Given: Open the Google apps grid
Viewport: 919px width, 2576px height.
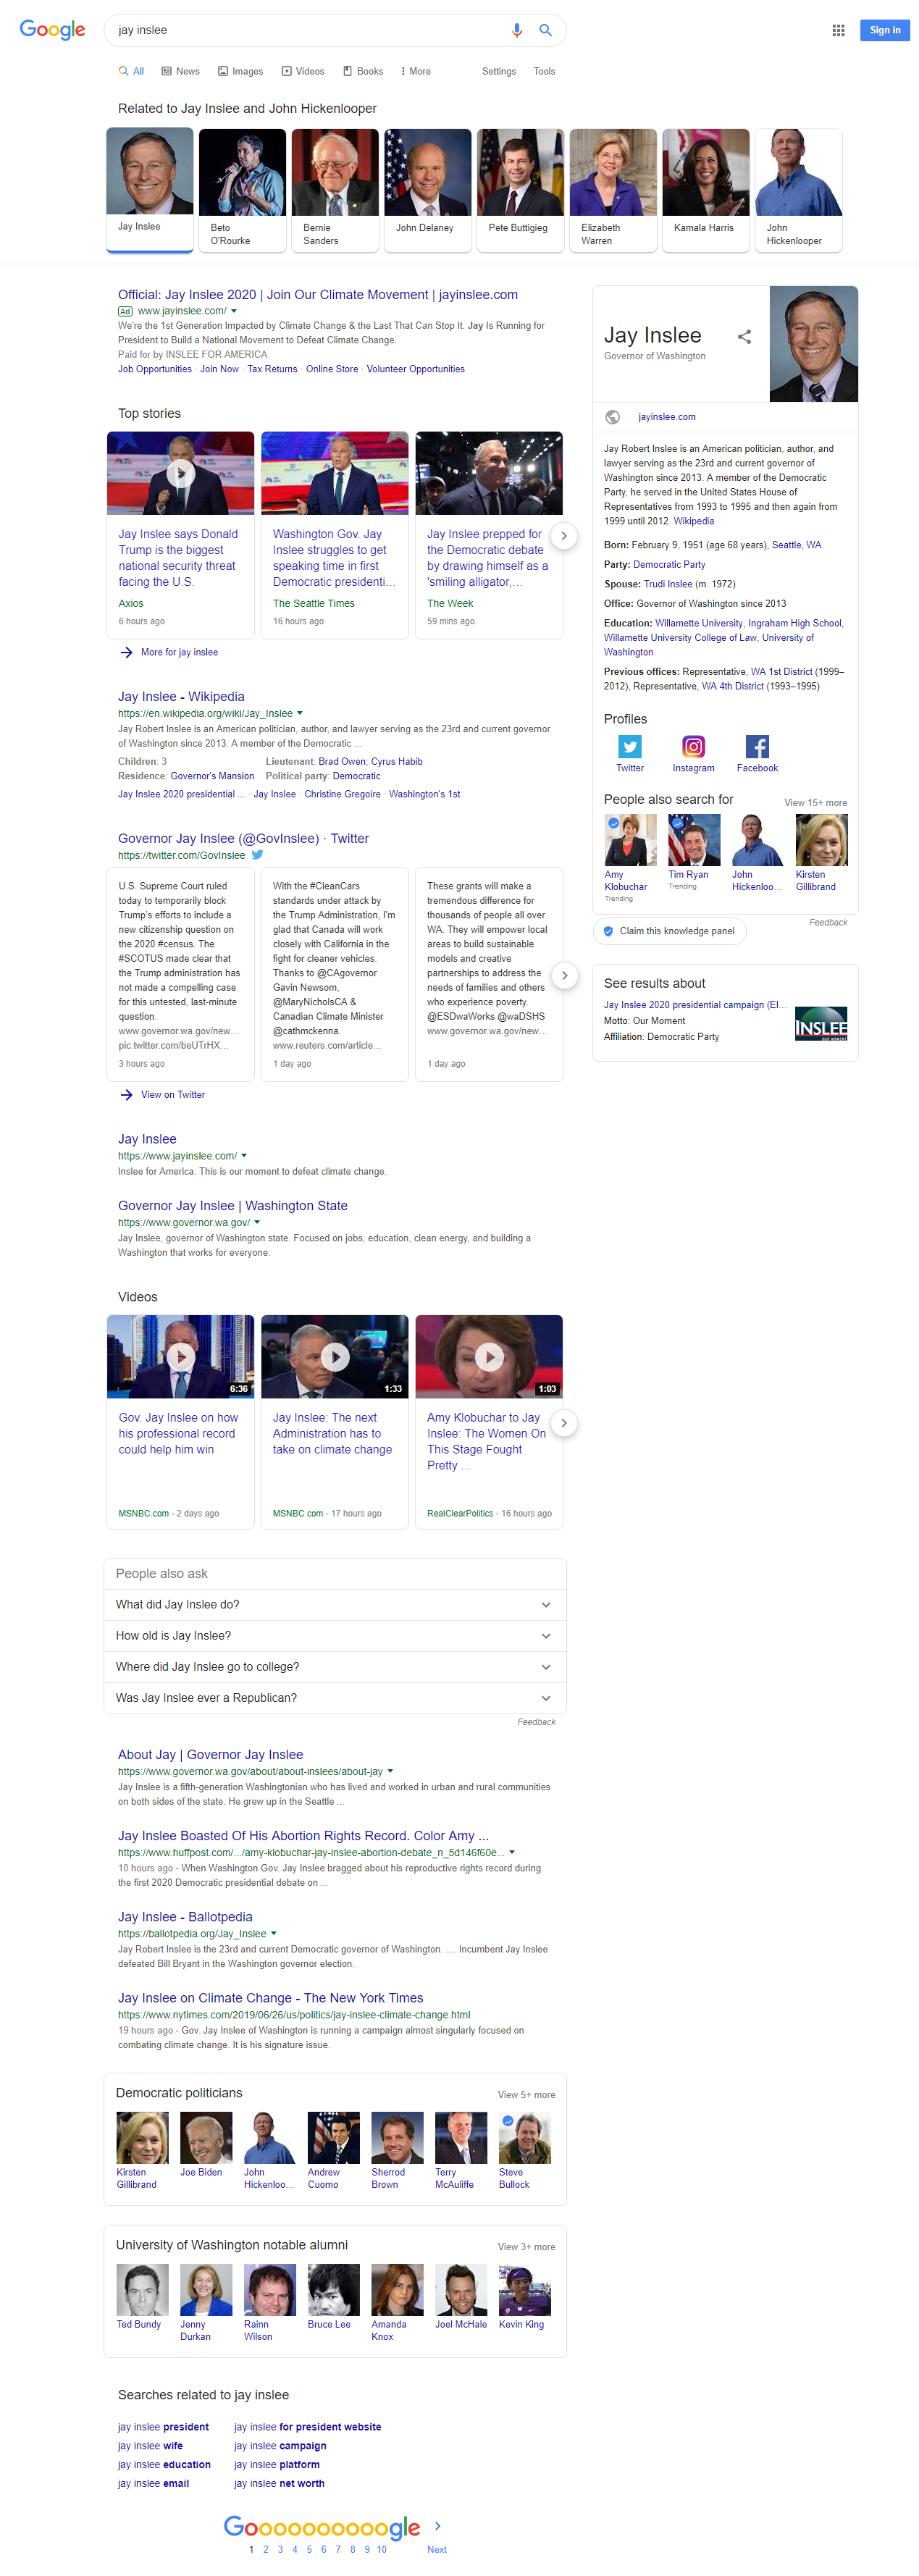Looking at the screenshot, I should pyautogui.click(x=838, y=30).
